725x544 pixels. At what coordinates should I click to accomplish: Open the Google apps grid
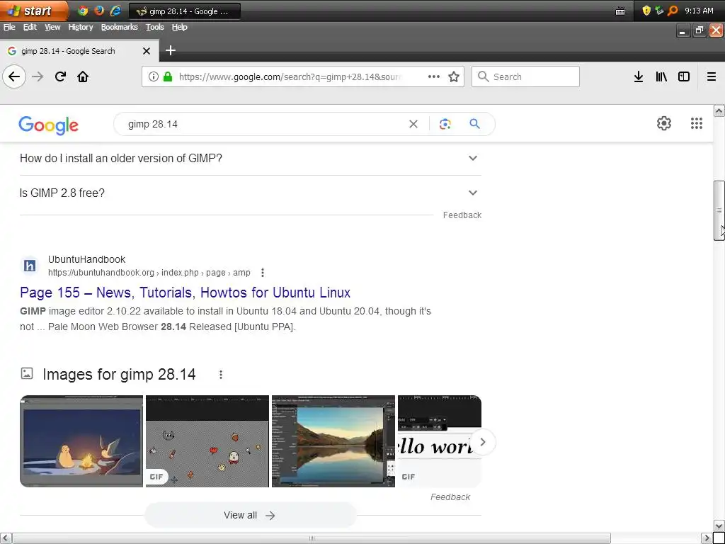pos(697,123)
